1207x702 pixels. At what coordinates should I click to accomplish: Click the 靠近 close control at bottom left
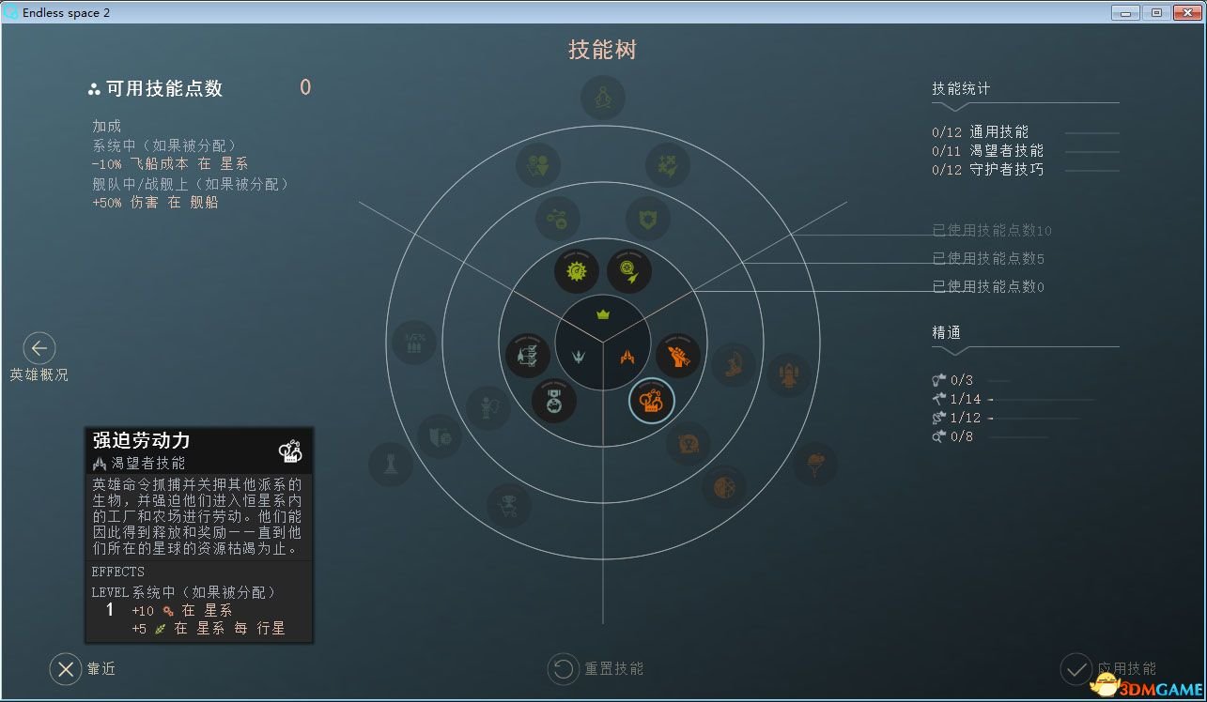coord(66,670)
